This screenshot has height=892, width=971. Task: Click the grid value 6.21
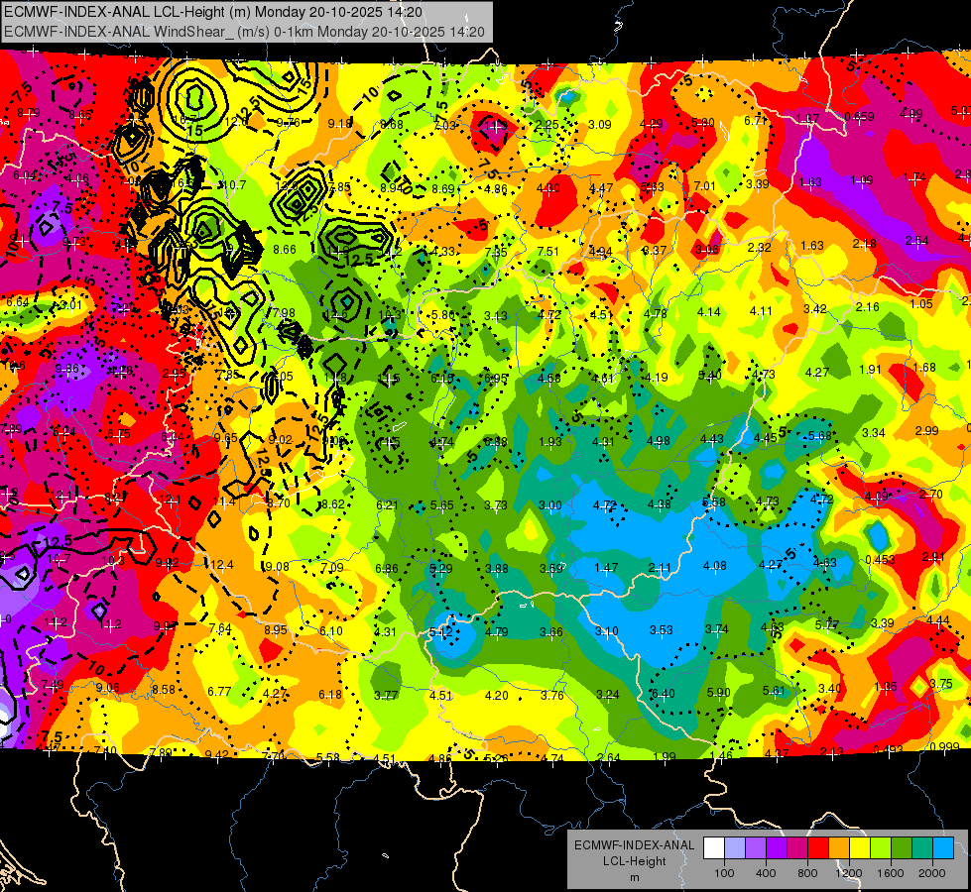pos(387,505)
